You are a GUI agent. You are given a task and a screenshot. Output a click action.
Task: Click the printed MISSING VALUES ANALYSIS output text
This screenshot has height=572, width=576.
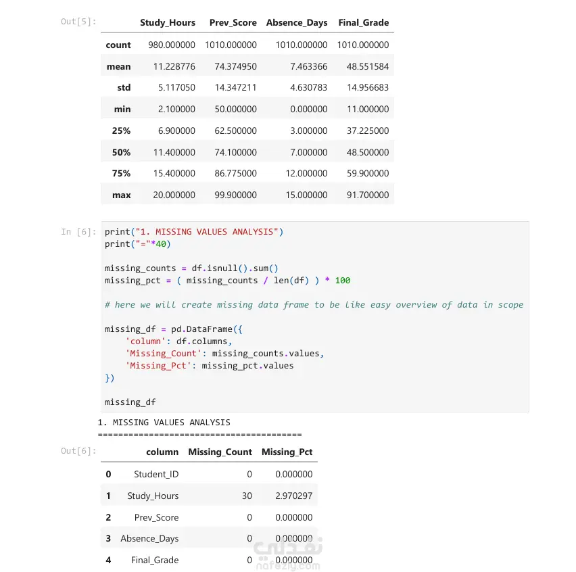click(164, 423)
